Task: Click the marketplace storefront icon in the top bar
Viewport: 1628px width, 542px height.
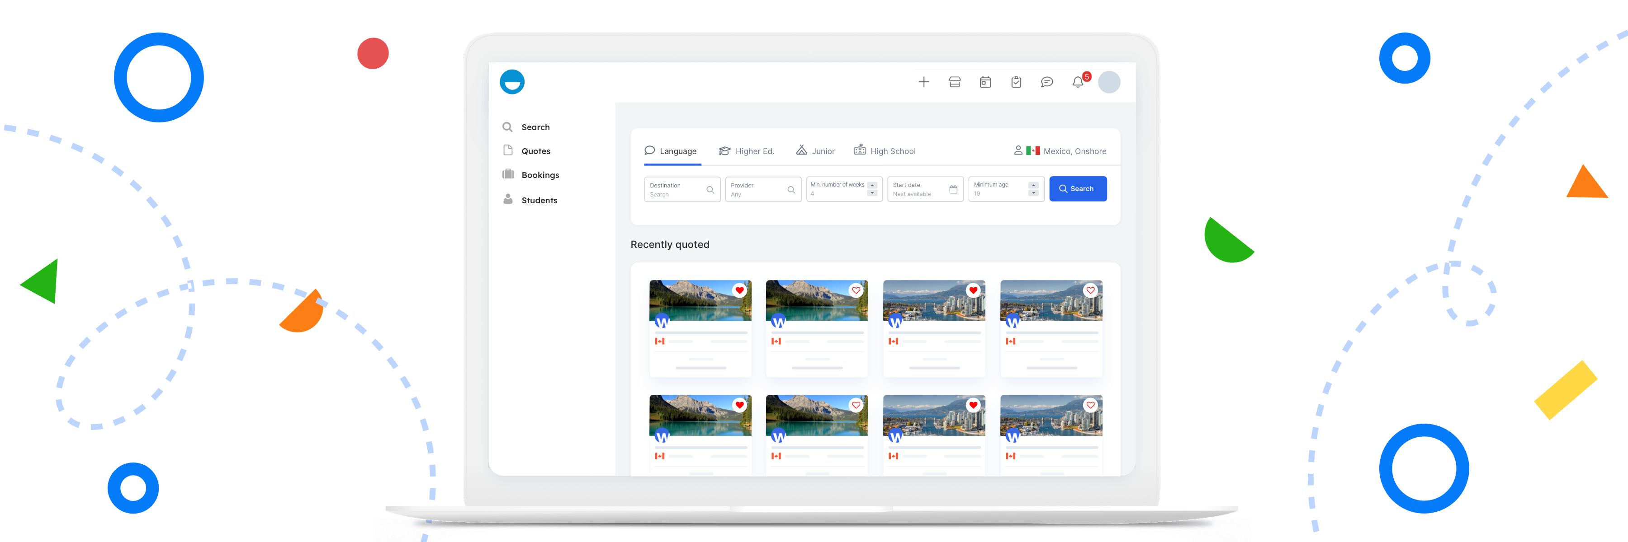Action: (954, 82)
